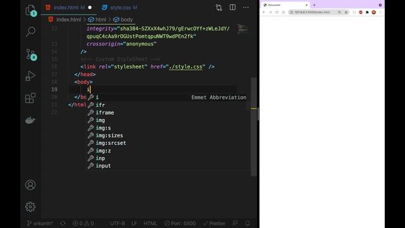The width and height of the screenshot is (405, 228).
Task: Click body in the breadcrumb
Action: [123, 20]
